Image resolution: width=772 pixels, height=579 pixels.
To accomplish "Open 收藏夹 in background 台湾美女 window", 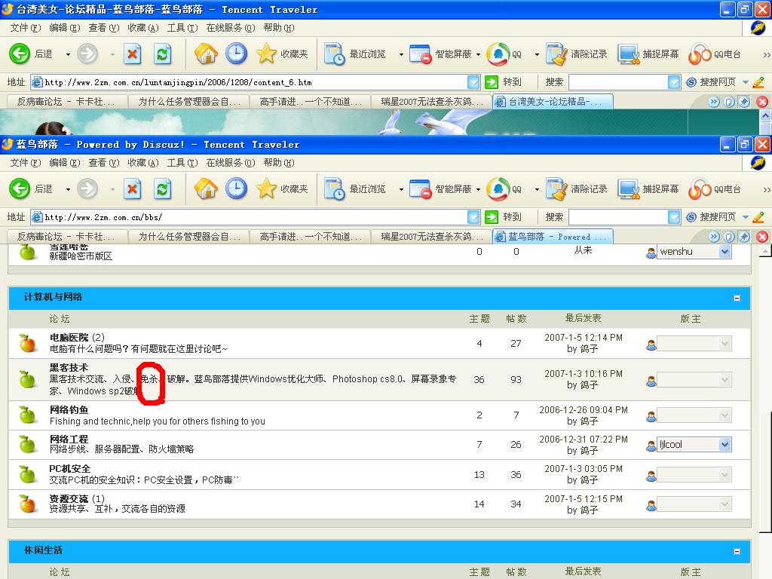I will [x=282, y=54].
